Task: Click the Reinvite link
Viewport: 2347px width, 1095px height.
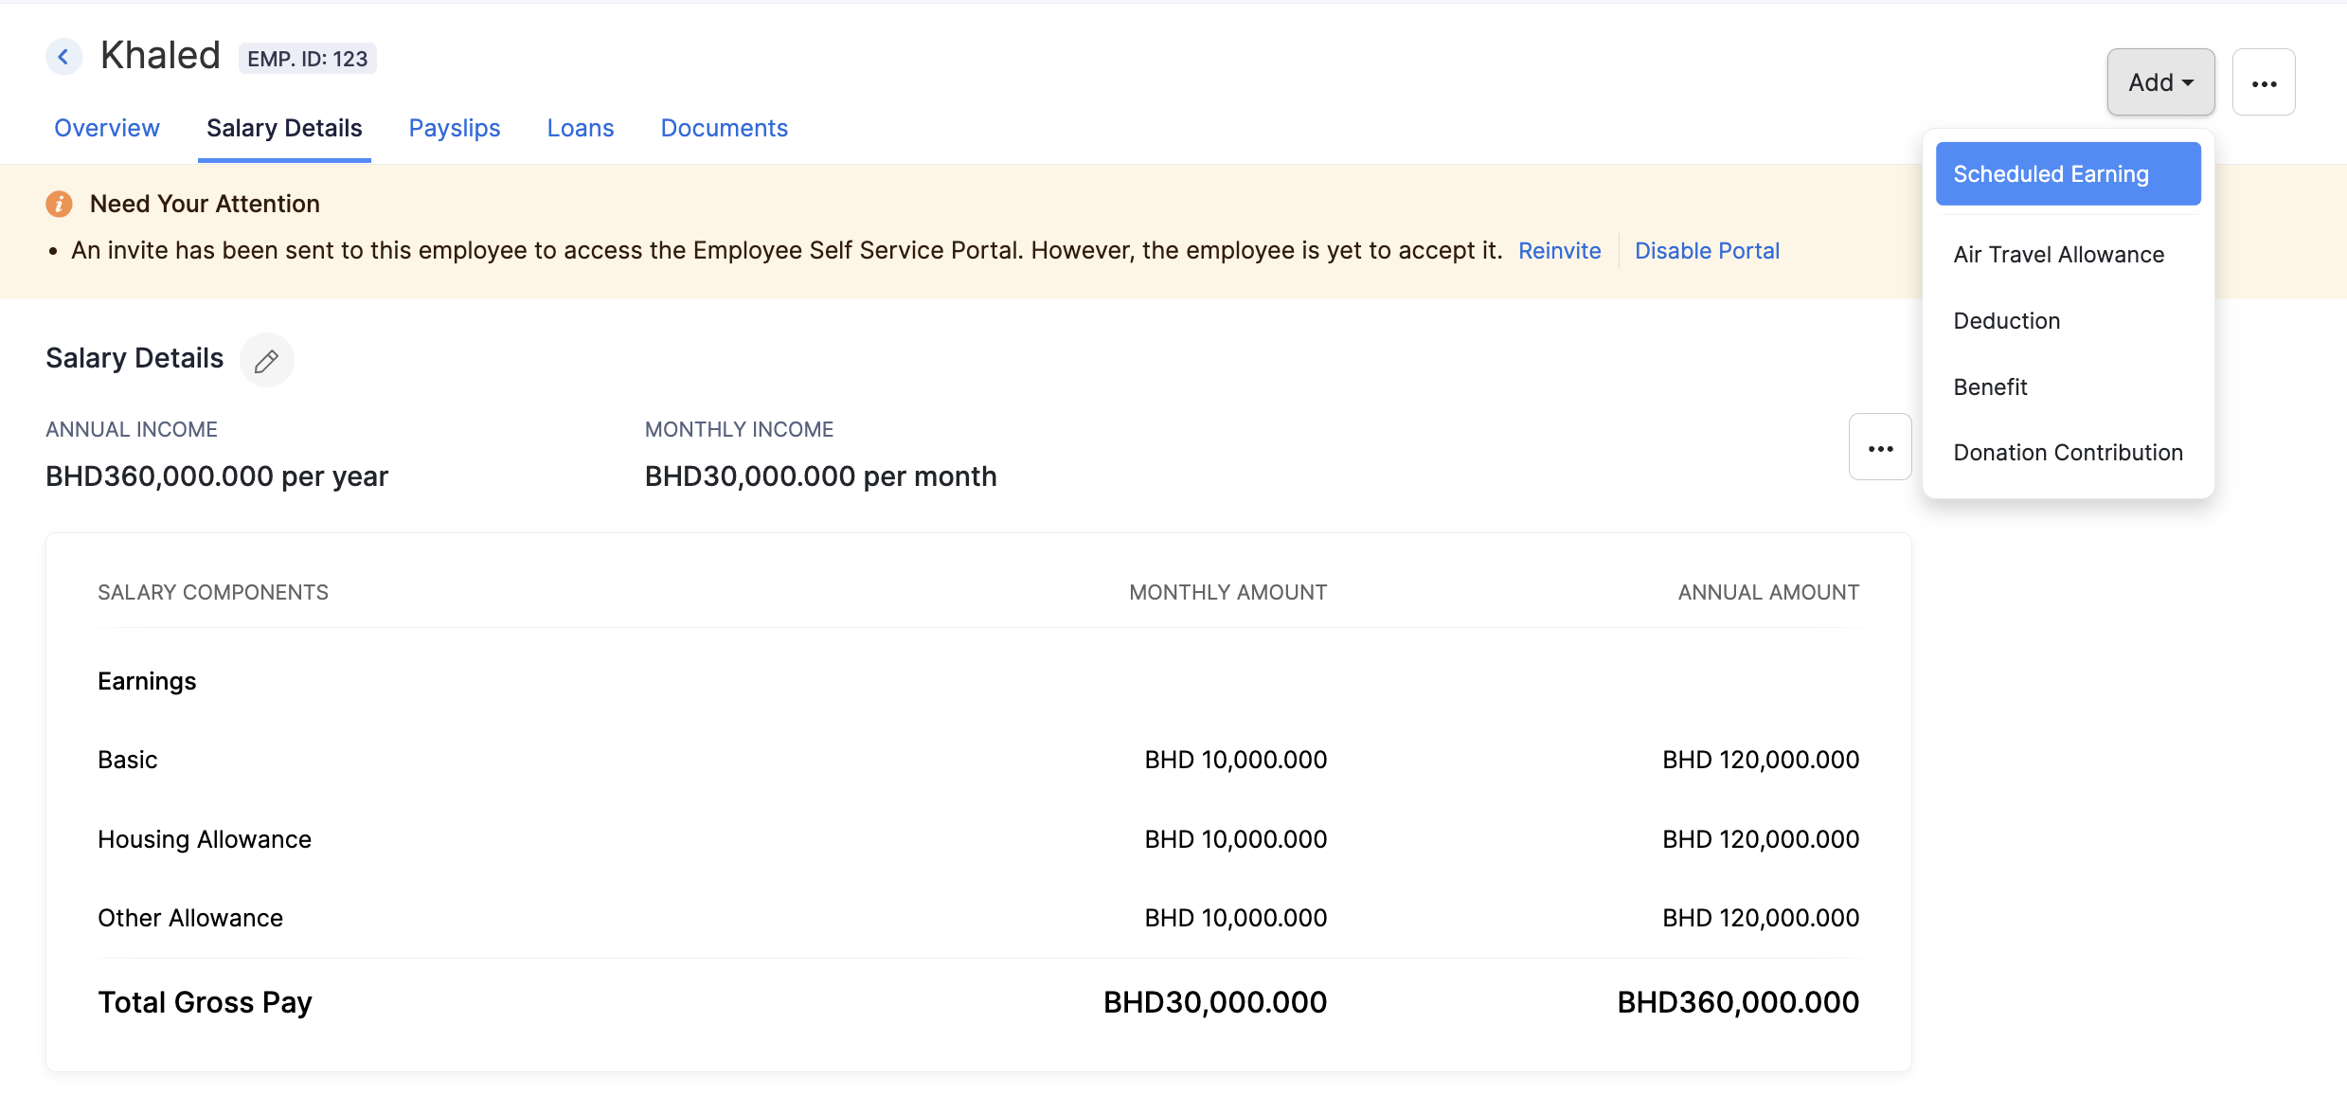Action: tap(1559, 250)
